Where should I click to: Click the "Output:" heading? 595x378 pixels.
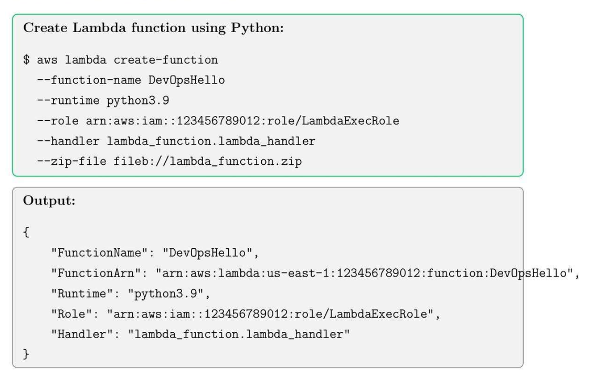tap(49, 202)
